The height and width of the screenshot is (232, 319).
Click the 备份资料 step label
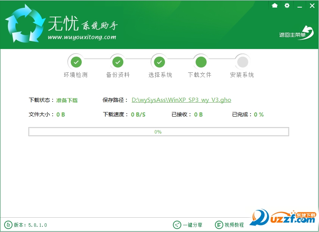[x=118, y=75]
